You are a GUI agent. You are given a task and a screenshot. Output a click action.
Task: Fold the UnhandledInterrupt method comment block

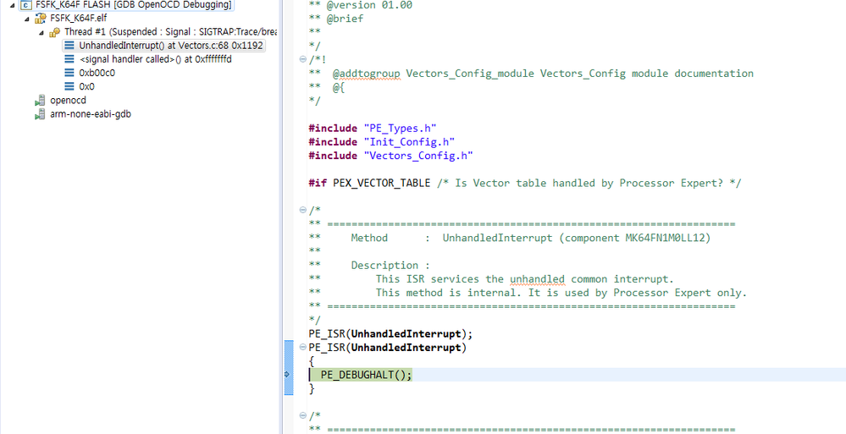[x=302, y=211]
